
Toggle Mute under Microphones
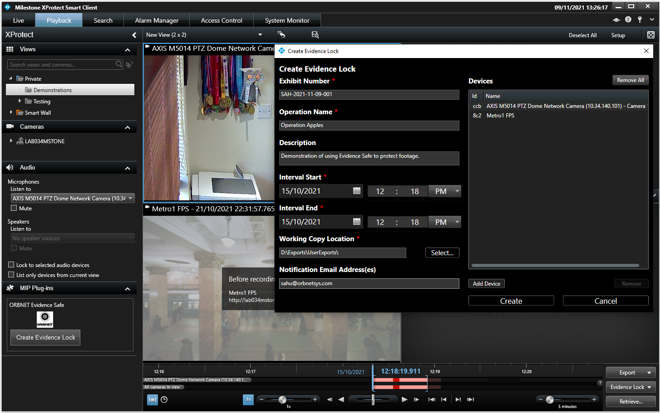[x=14, y=208]
